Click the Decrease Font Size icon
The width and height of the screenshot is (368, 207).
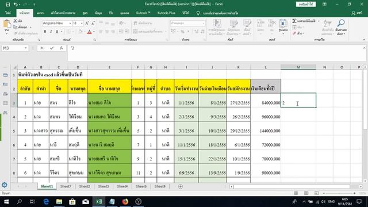click(x=93, y=23)
